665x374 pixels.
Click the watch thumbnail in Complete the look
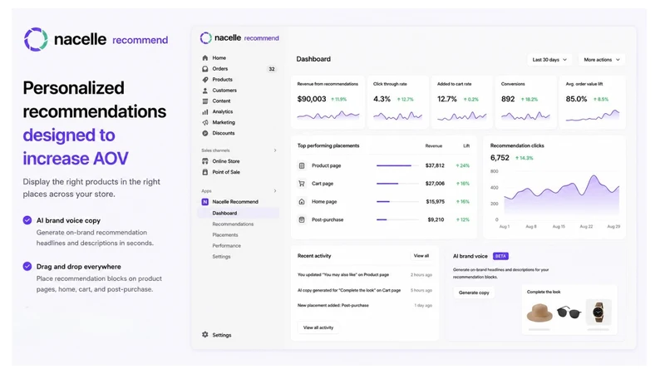click(x=598, y=312)
